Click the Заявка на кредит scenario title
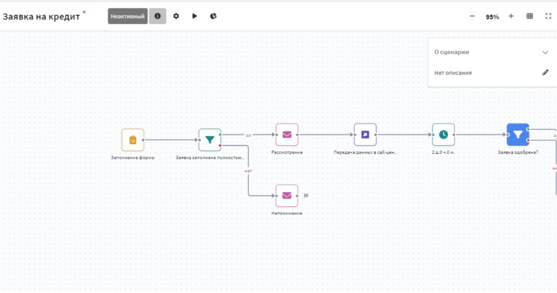The width and height of the screenshot is (557, 293). 42,17
